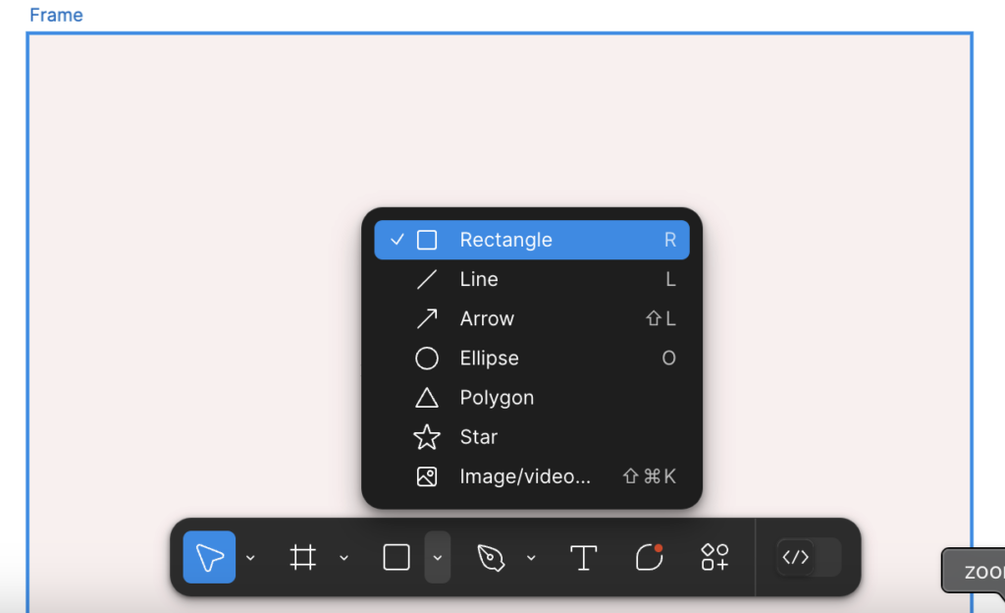Click the Rectangle shape tool in toolbar
Screen dimensions: 1005x613
tap(397, 557)
